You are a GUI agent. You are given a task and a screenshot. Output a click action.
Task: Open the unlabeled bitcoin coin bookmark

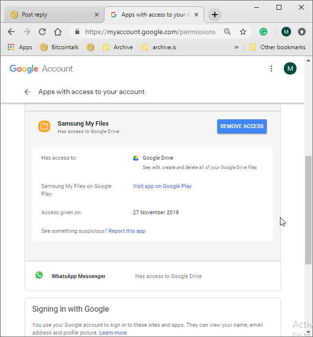pyautogui.click(x=90, y=47)
